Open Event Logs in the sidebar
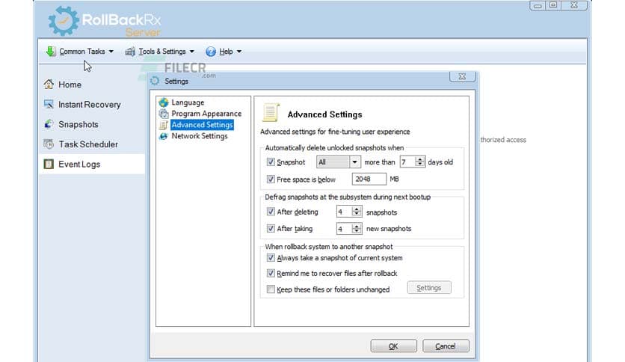Screen dimensions: 625x362 click(x=79, y=165)
